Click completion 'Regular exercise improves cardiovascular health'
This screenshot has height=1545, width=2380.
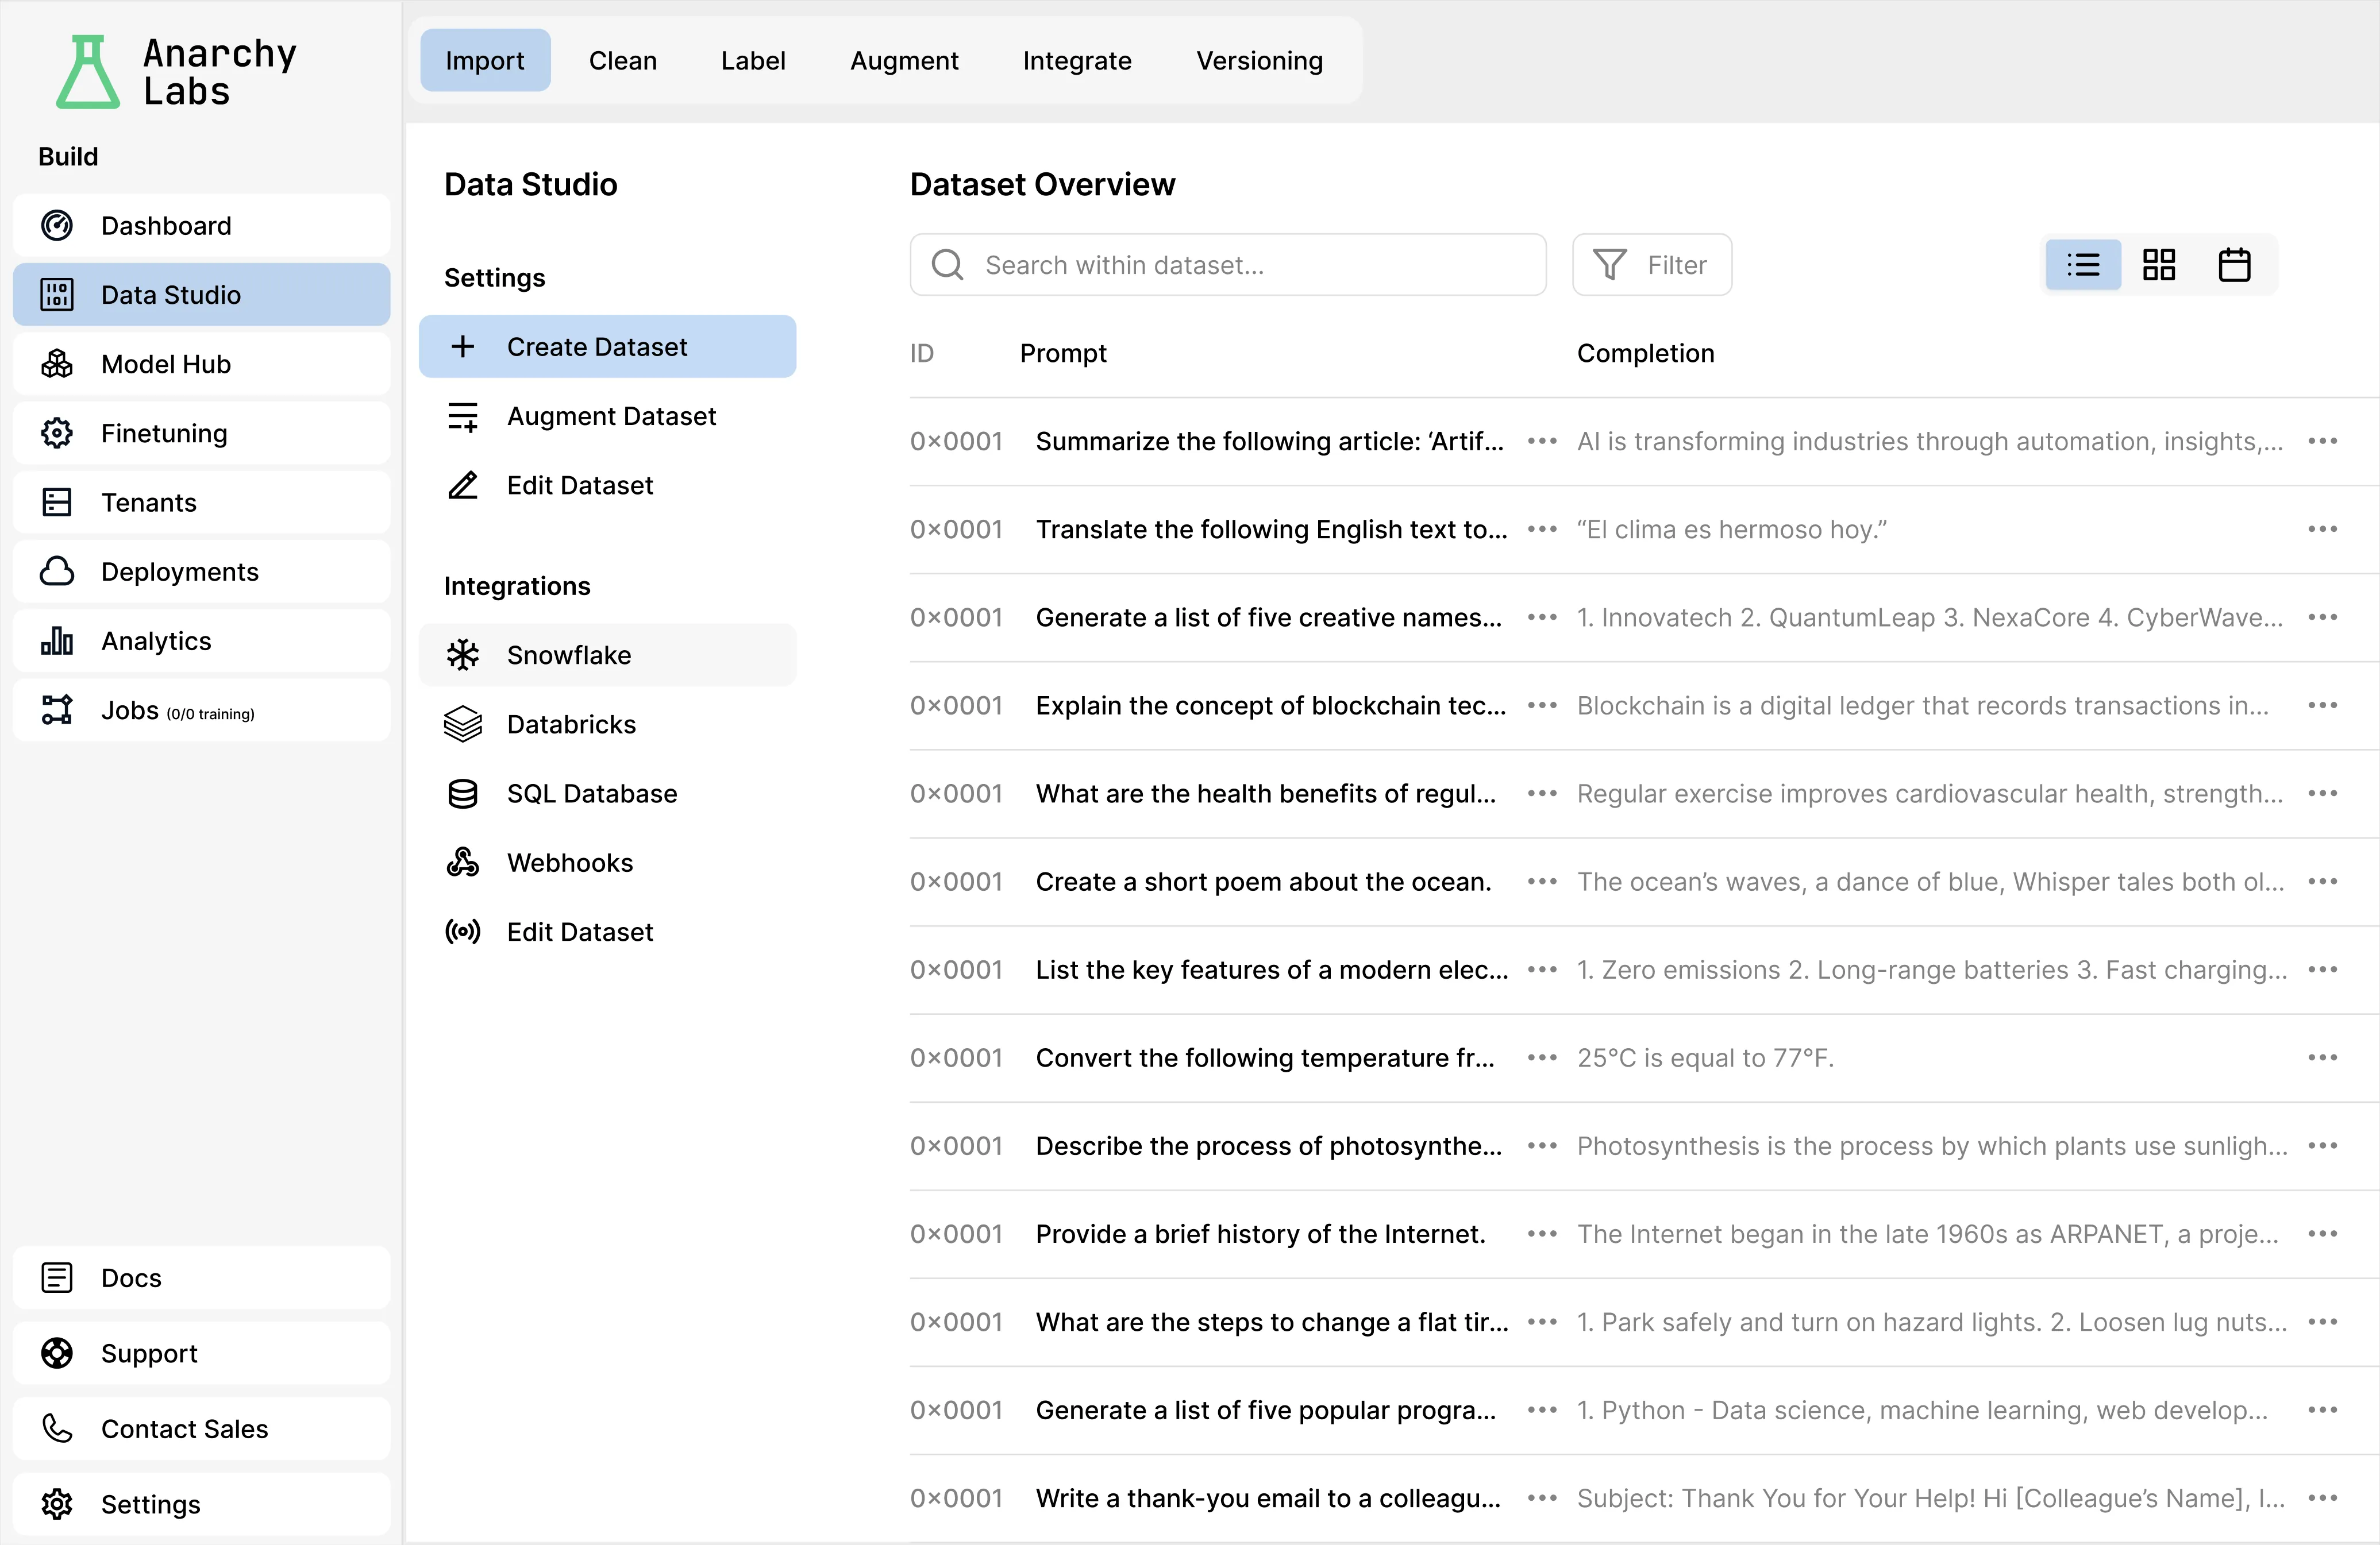click(x=1930, y=794)
